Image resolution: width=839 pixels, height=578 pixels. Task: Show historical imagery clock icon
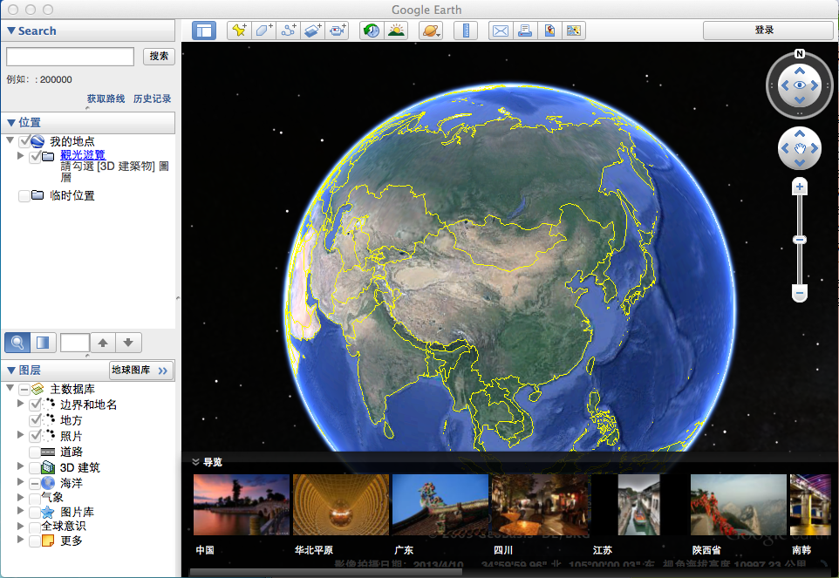click(x=372, y=31)
